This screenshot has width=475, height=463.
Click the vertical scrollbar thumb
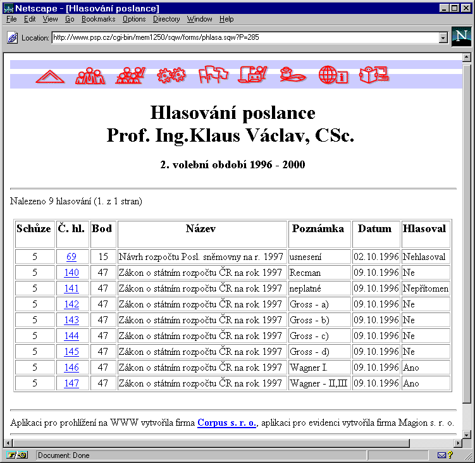point(467,233)
